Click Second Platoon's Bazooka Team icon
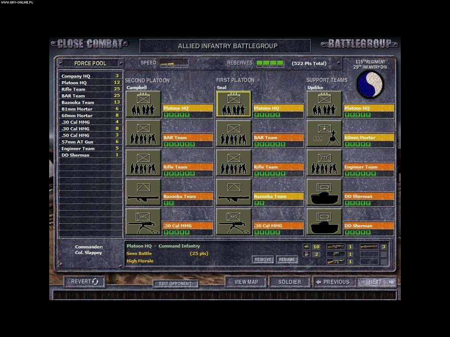 pyautogui.click(x=143, y=193)
